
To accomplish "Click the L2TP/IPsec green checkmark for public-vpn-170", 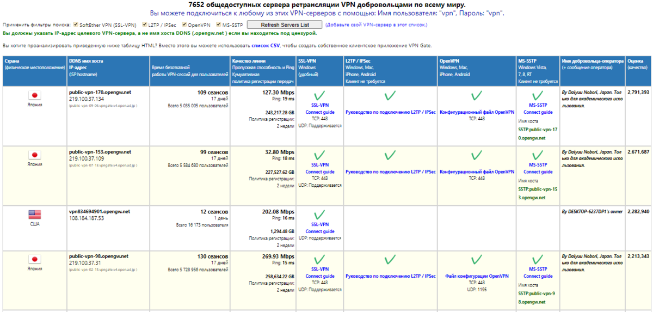I will click(x=390, y=96).
